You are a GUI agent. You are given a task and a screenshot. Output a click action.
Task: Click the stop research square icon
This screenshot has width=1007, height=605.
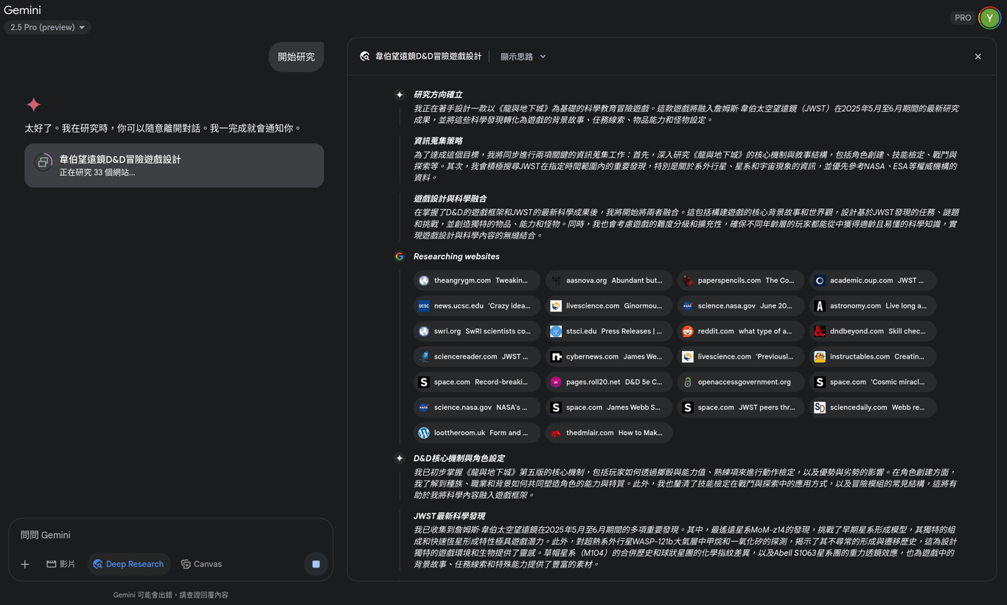coord(316,564)
